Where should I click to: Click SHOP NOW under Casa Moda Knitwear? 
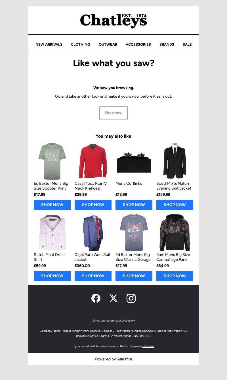point(93,205)
